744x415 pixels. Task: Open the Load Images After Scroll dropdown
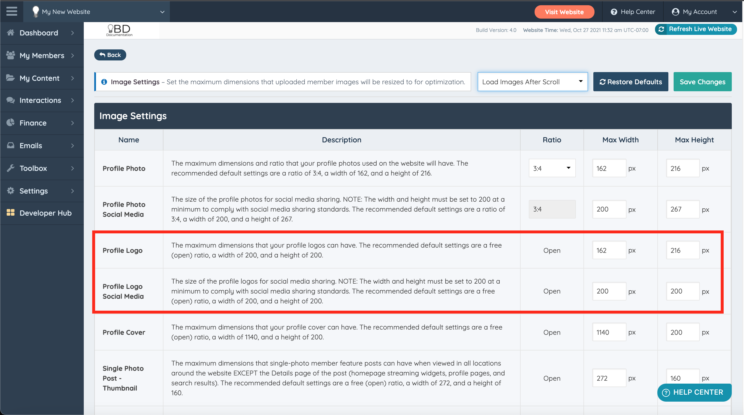532,82
